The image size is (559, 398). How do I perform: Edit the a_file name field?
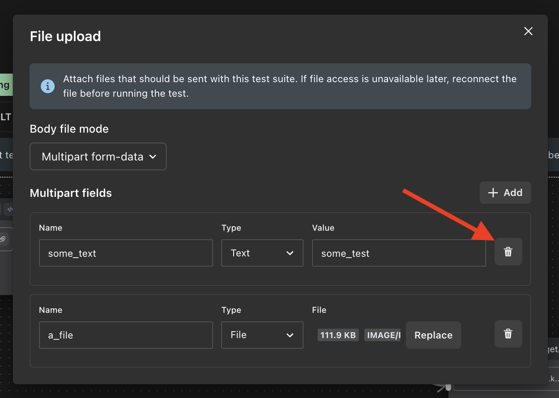126,335
